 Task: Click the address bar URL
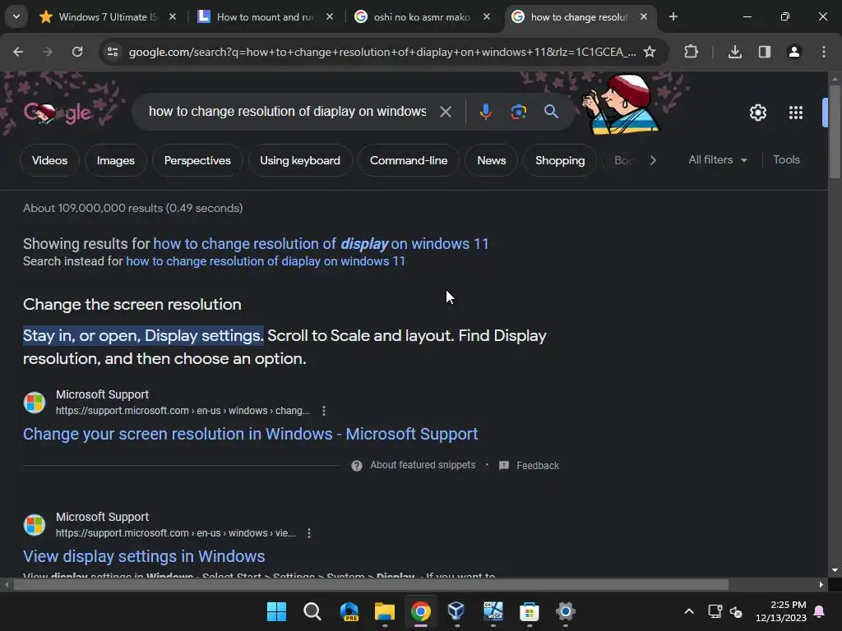(x=382, y=52)
